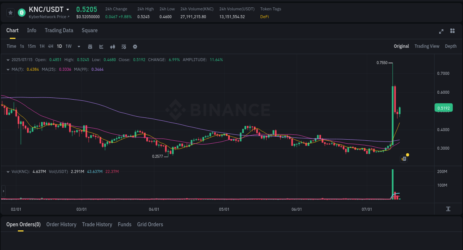Collapse the moving averages legend
Image resolution: width=463 pixels, height=250 pixels.
8,69
